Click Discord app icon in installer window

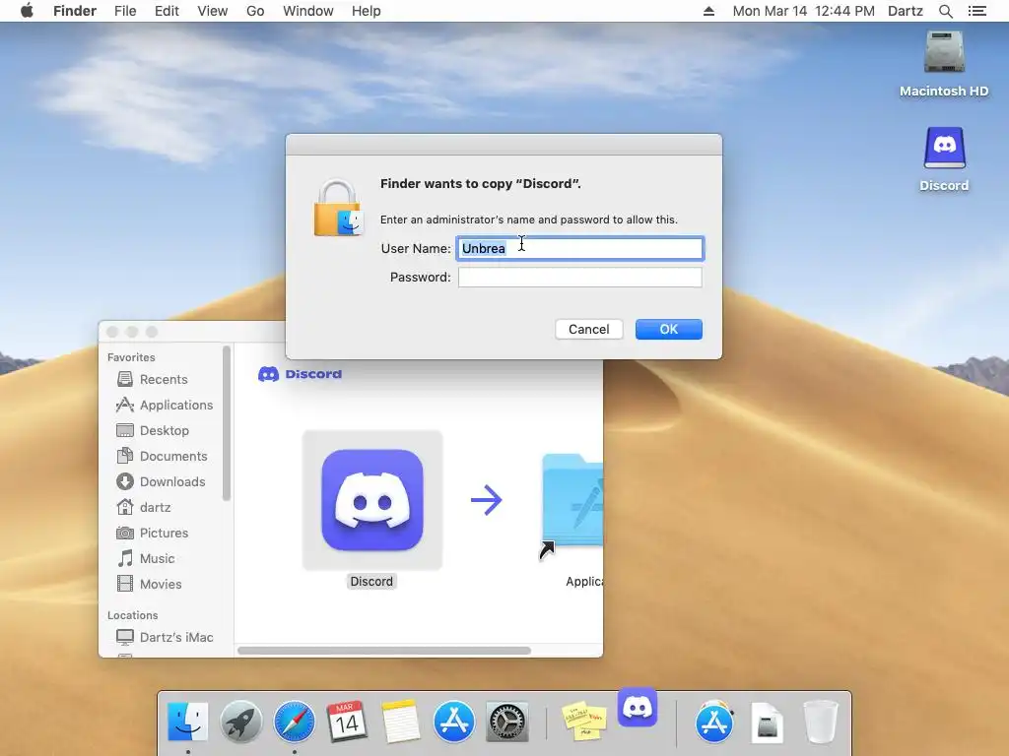(x=371, y=499)
